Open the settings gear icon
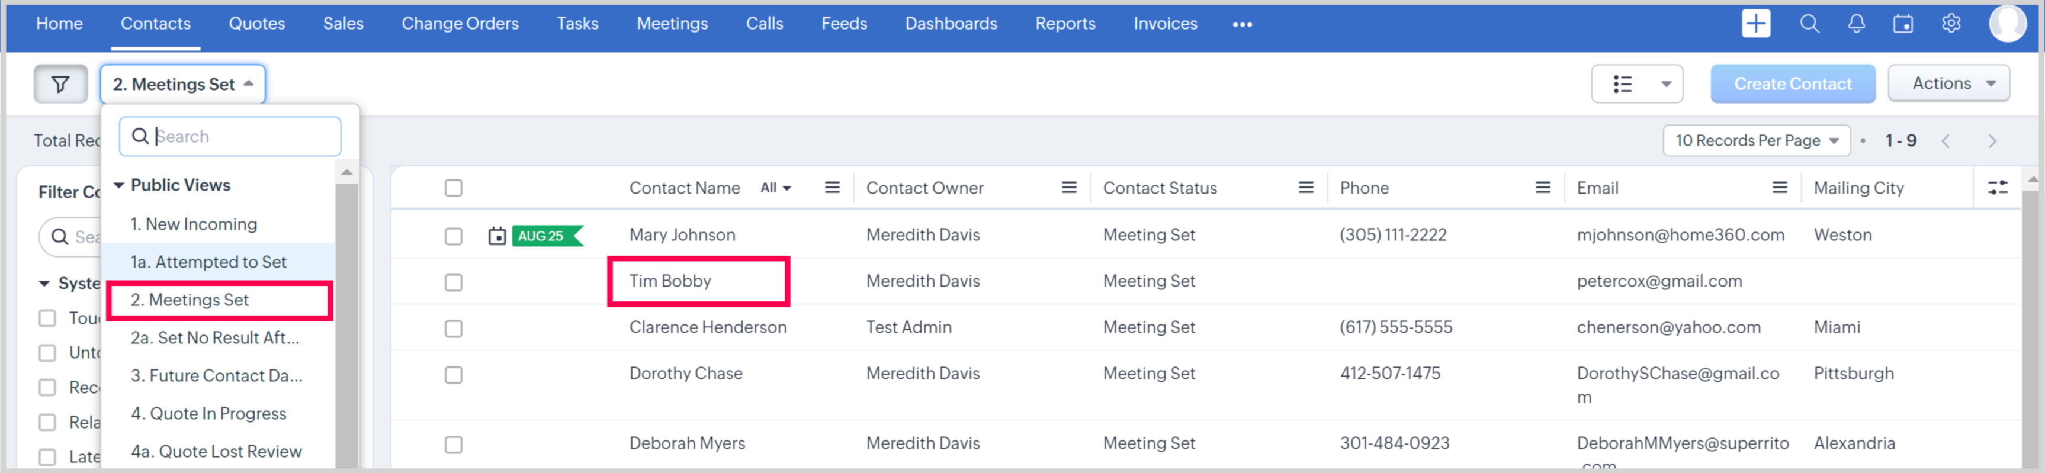 [1950, 24]
